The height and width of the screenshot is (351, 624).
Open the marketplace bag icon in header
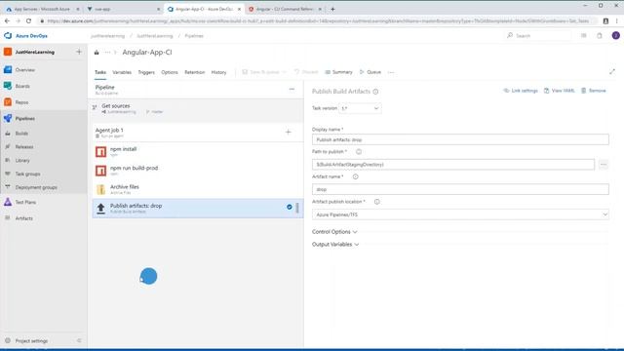tap(600, 36)
